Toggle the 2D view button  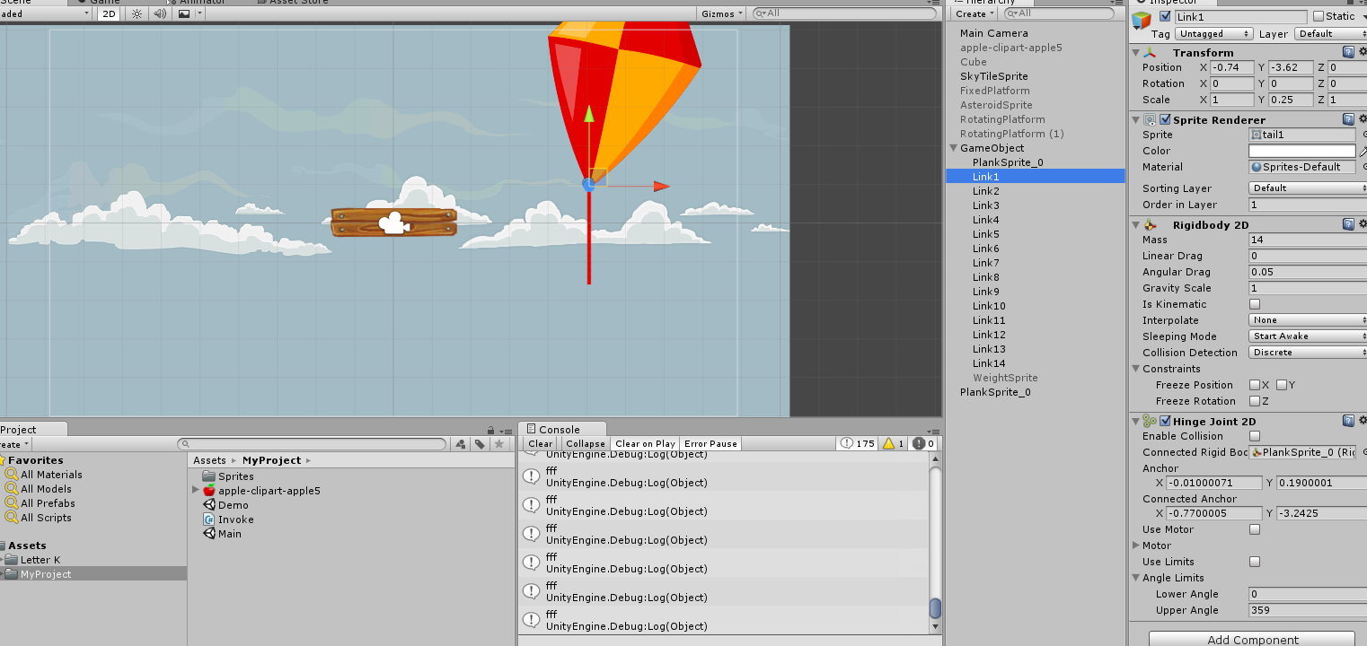(x=109, y=13)
